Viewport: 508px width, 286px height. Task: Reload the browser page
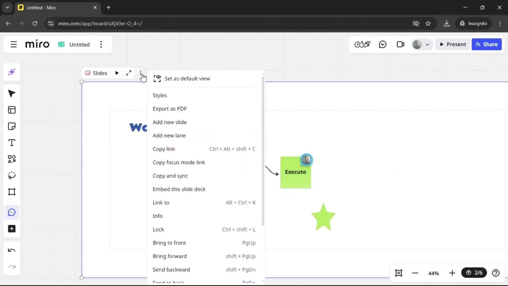[x=35, y=24]
